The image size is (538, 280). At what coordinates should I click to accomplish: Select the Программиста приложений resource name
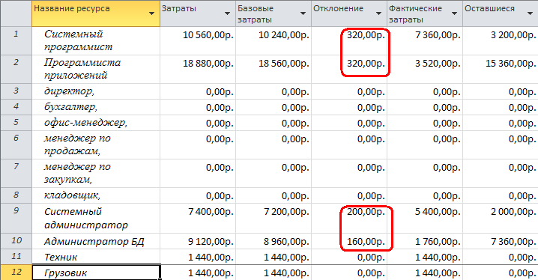pyautogui.click(x=96, y=69)
